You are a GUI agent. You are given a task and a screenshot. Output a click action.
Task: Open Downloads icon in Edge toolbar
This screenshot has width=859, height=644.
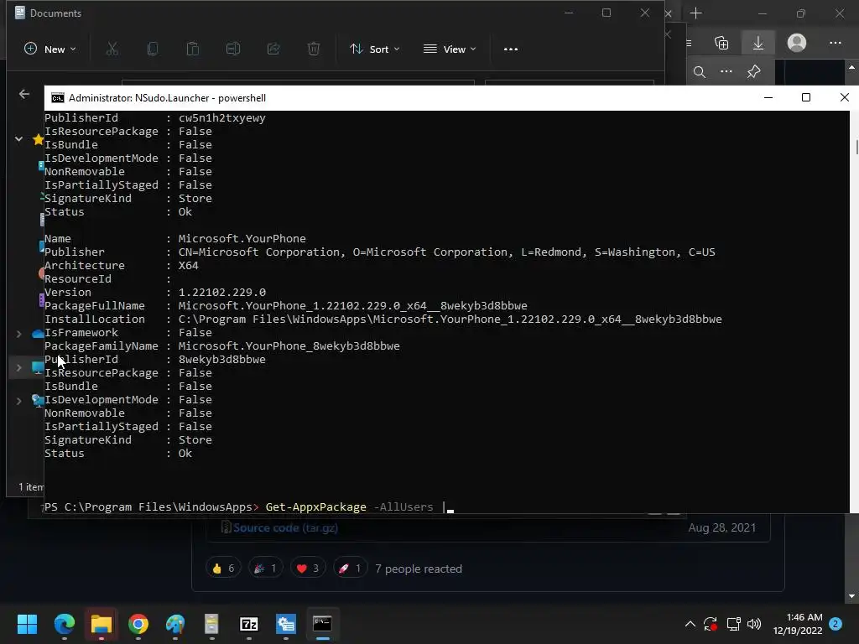pyautogui.click(x=758, y=43)
